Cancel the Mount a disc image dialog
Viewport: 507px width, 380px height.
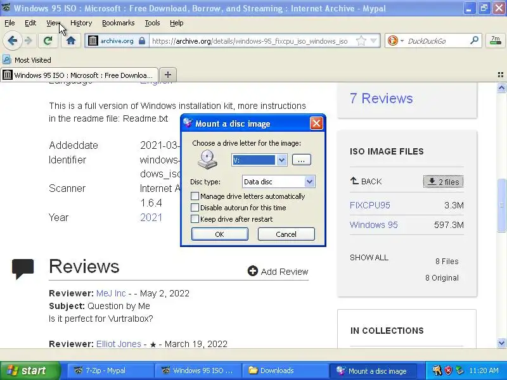[286, 234]
